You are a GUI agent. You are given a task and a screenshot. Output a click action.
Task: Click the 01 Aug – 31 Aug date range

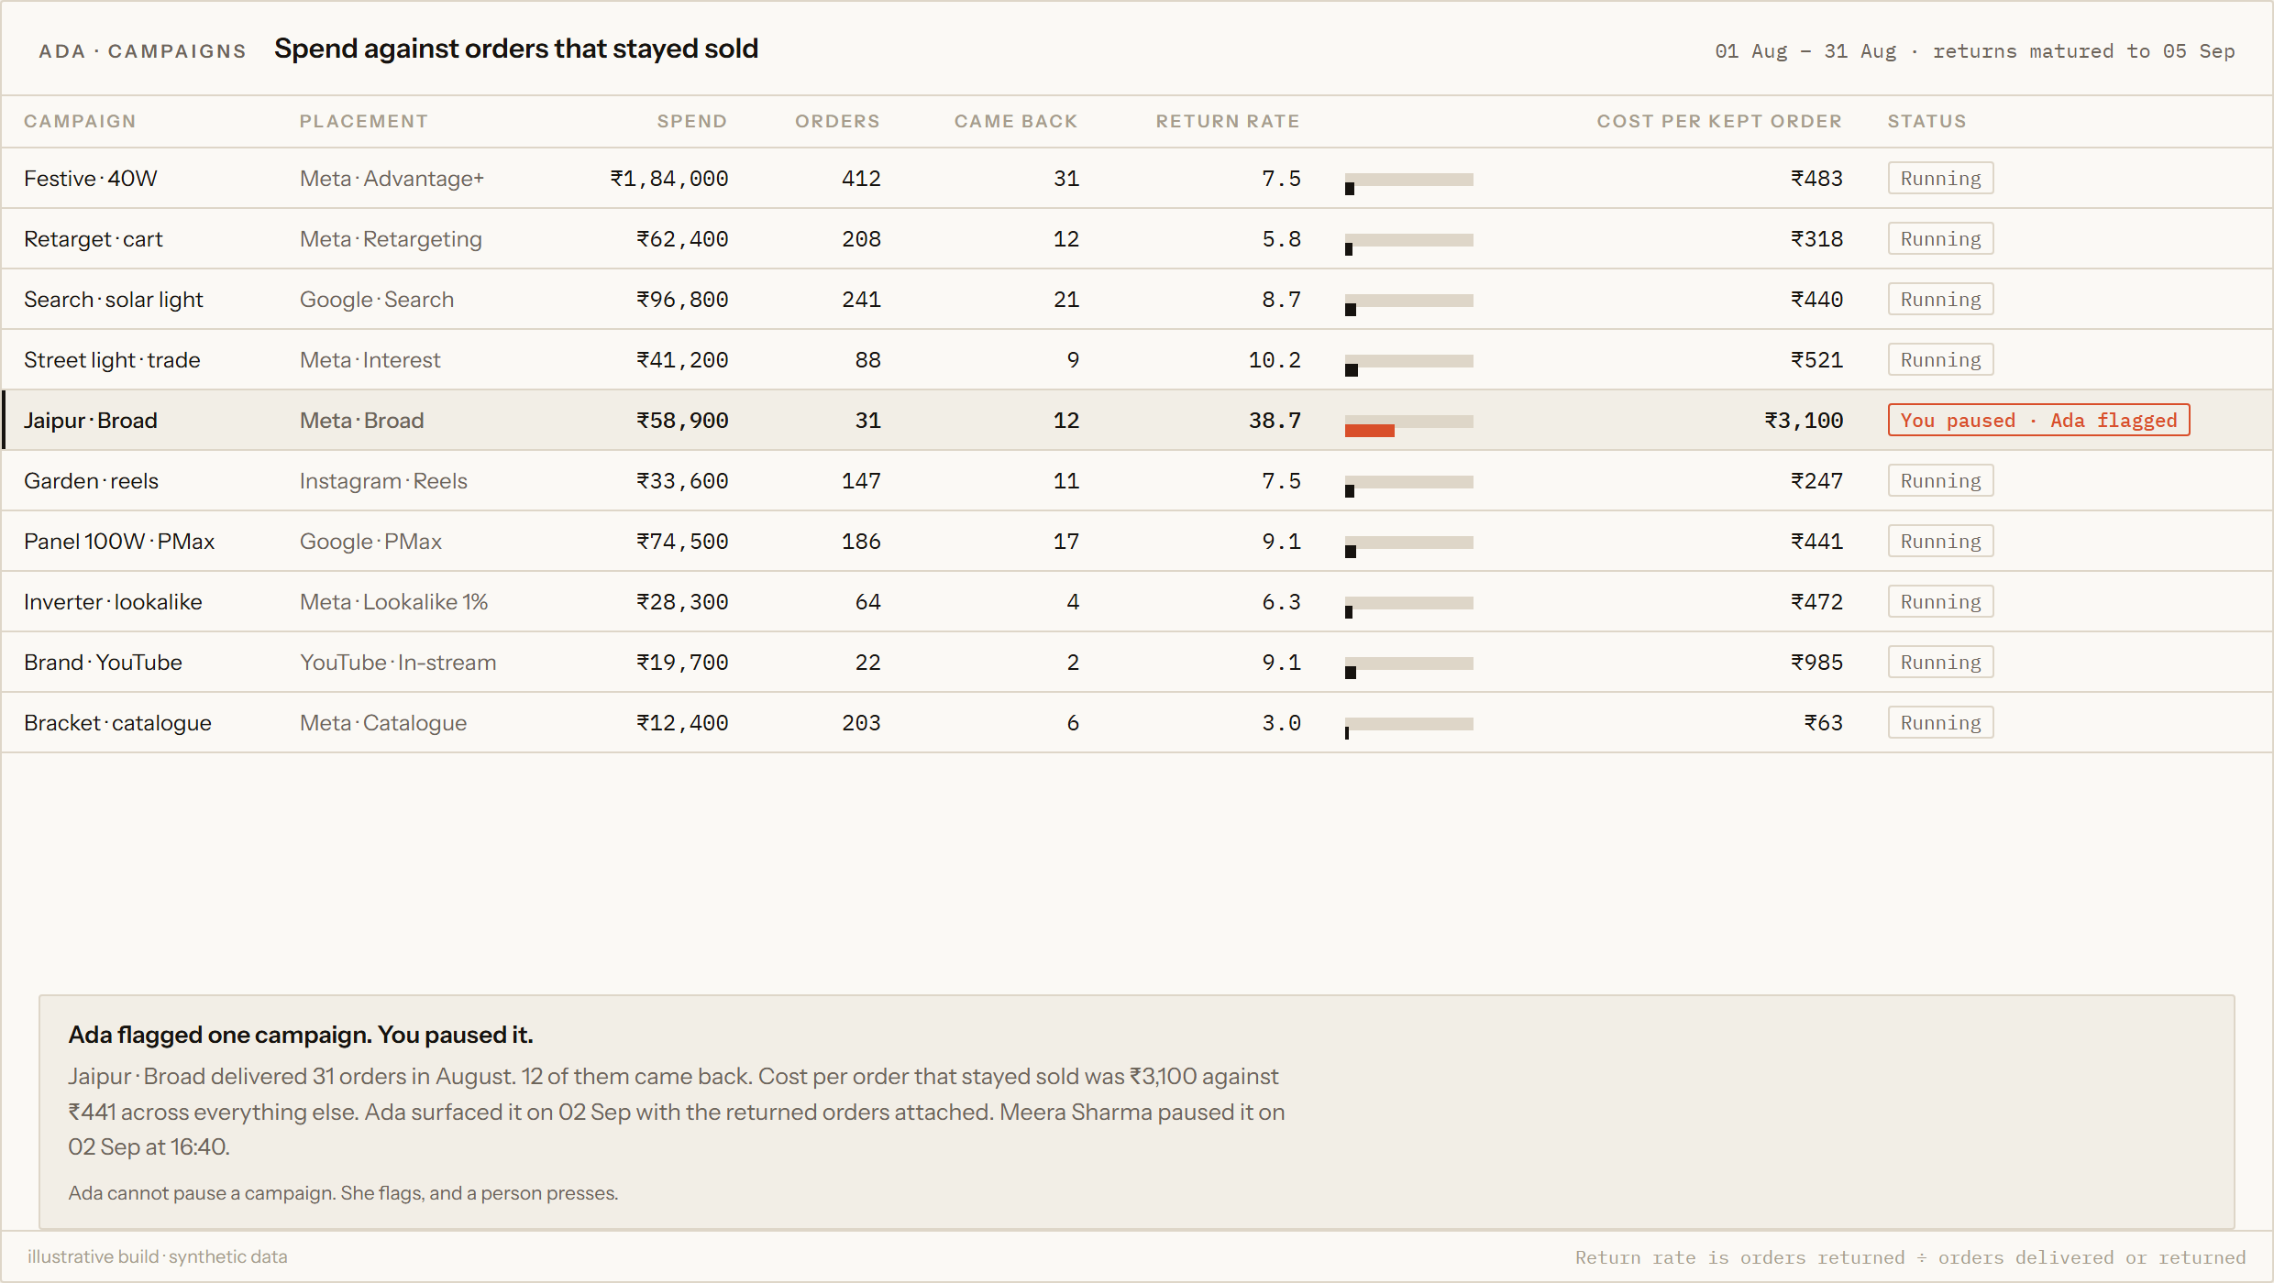(x=1805, y=51)
